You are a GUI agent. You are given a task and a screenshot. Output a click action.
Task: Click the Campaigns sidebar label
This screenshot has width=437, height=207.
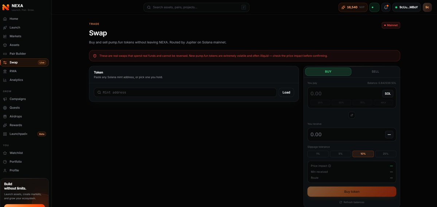[18, 99]
